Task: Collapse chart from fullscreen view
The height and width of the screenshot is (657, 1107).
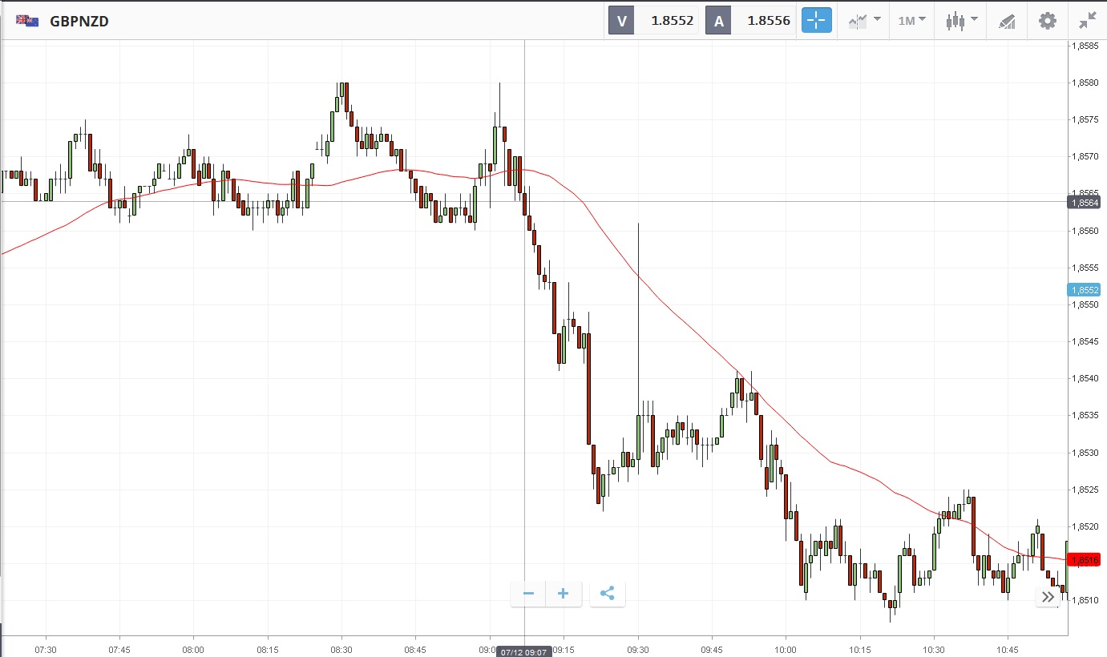Action: click(1087, 21)
